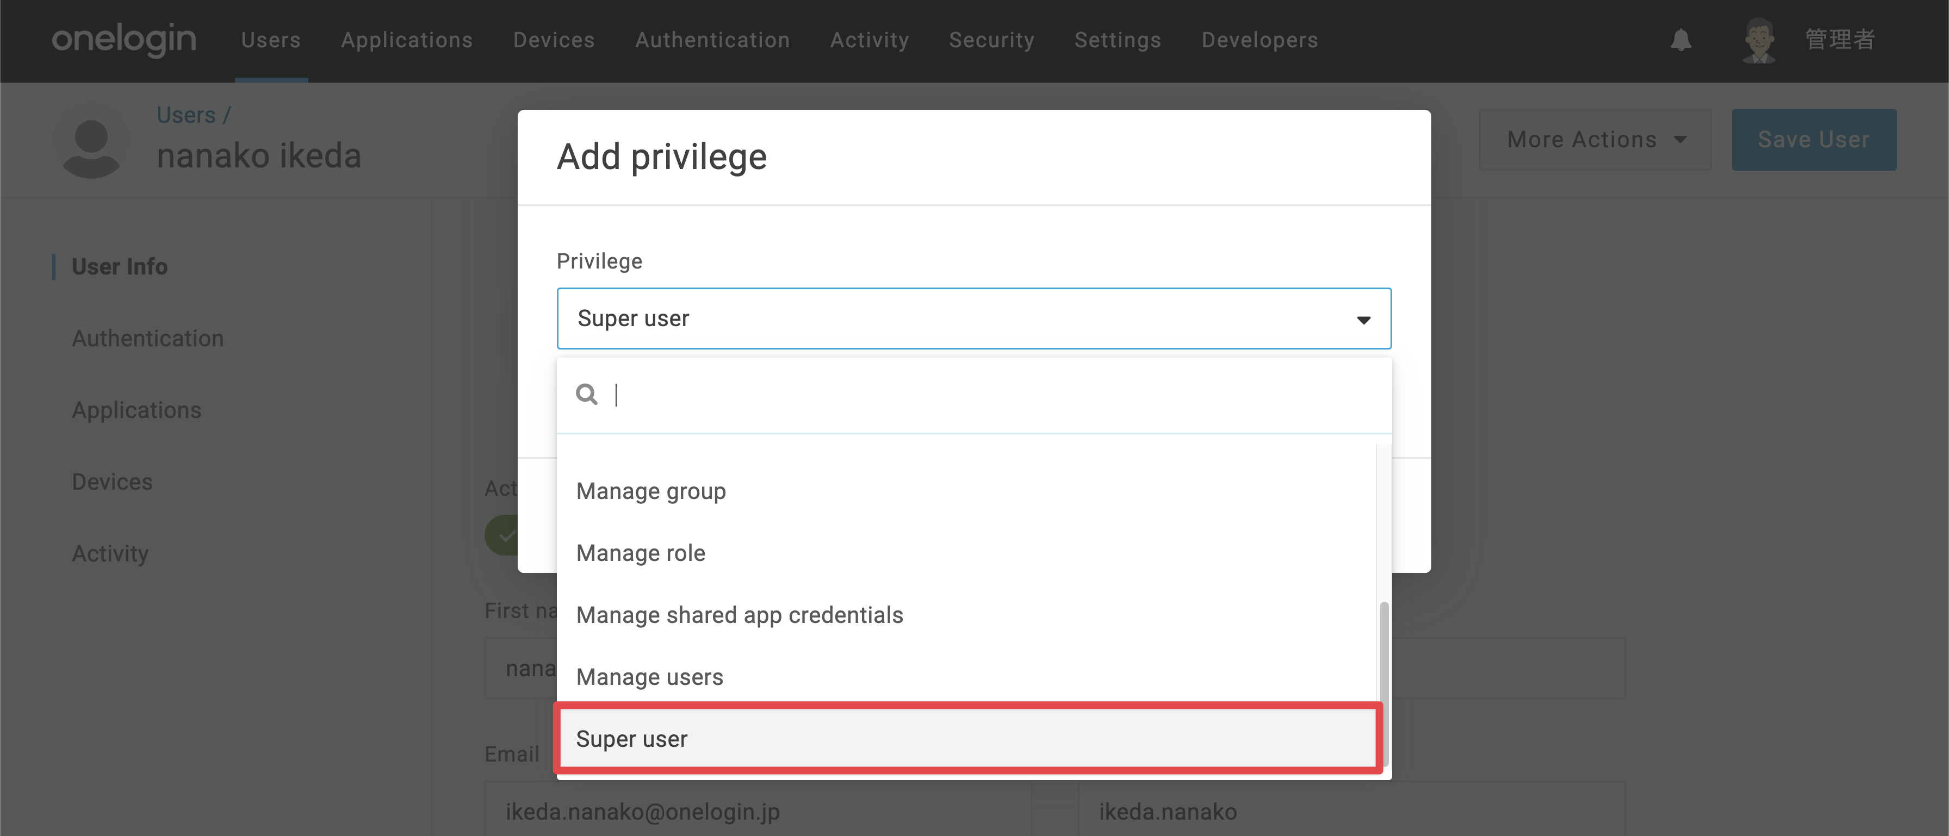The image size is (1949, 836).
Task: Open the Applications top menu
Action: [407, 39]
